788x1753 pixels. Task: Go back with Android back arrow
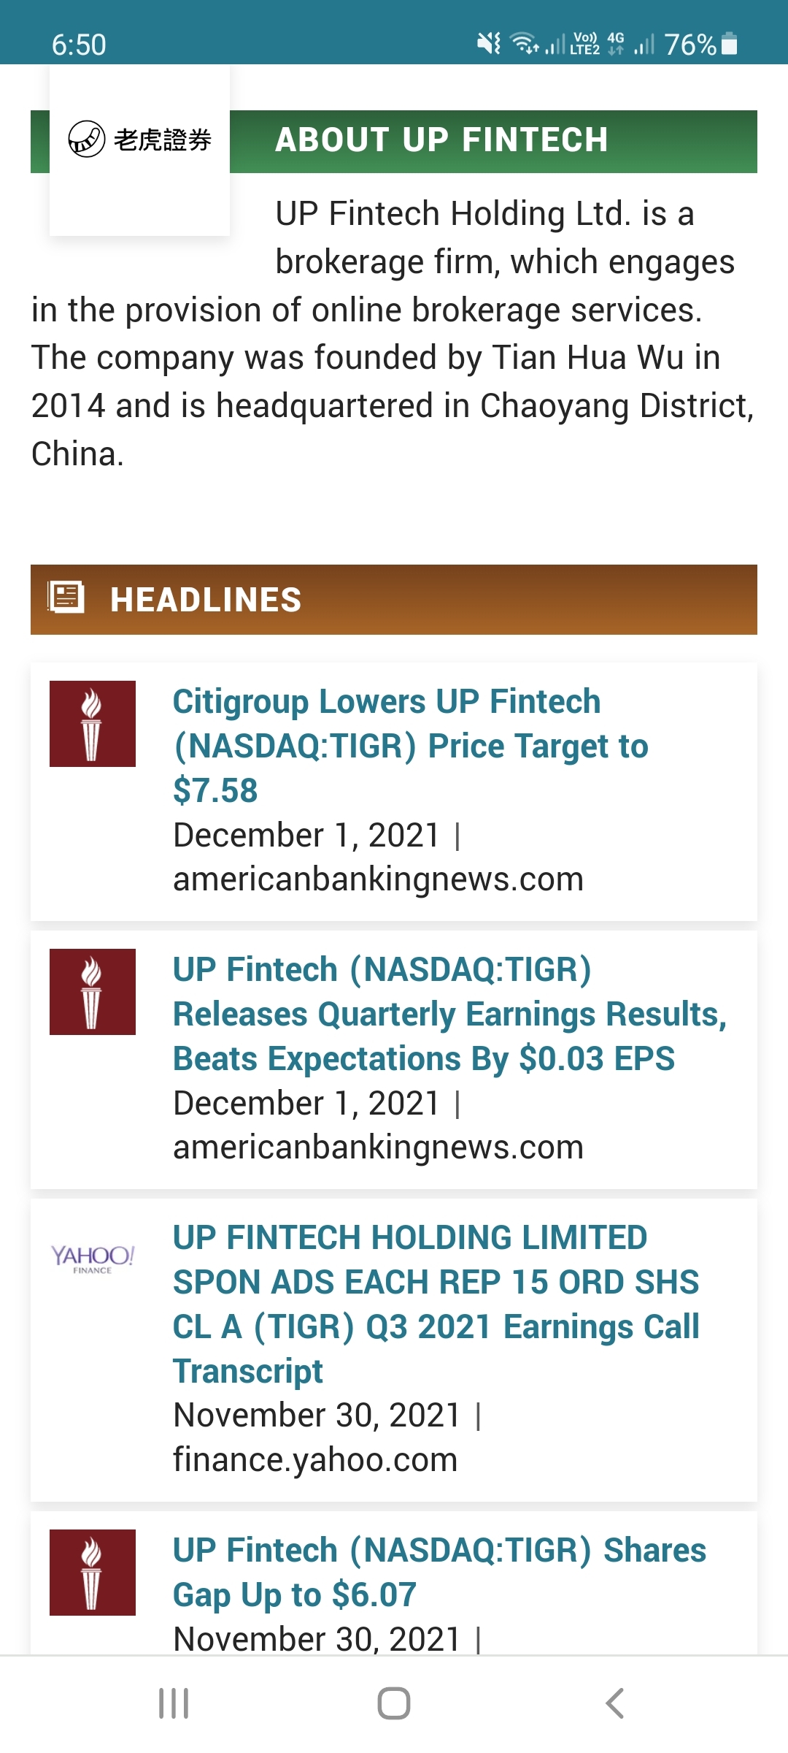[x=614, y=1703]
